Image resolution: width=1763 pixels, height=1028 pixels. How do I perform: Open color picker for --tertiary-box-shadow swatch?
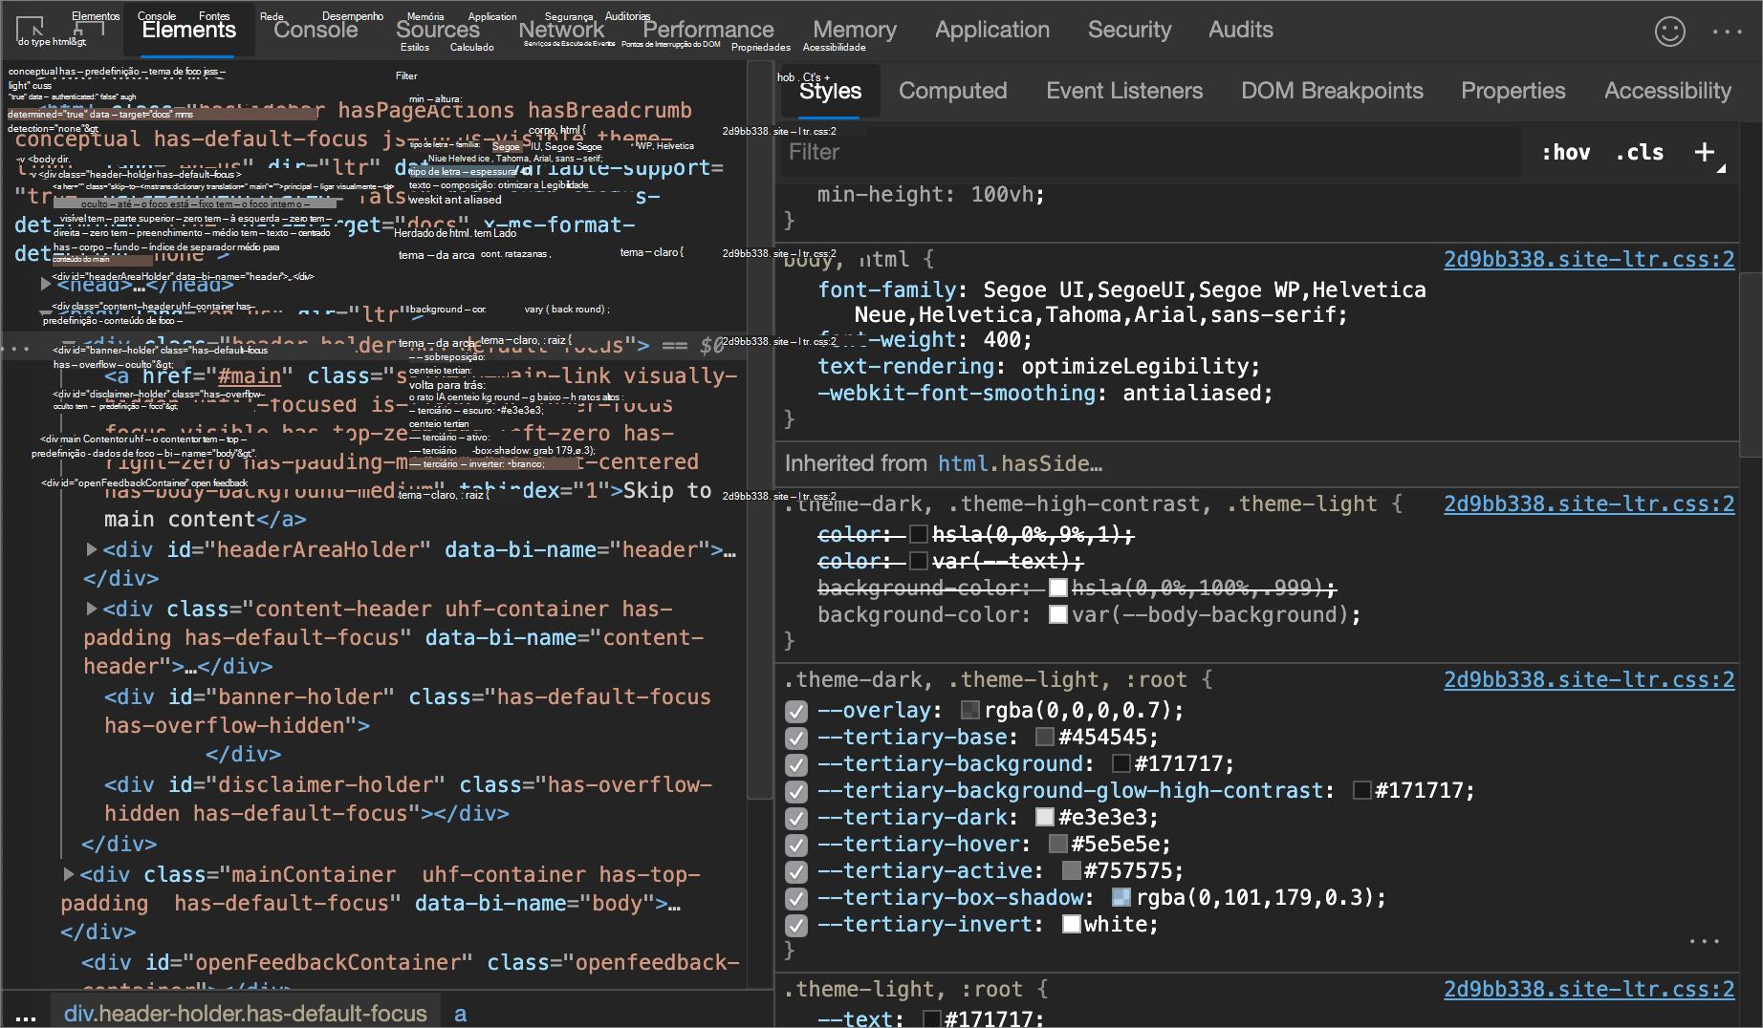tap(1121, 898)
